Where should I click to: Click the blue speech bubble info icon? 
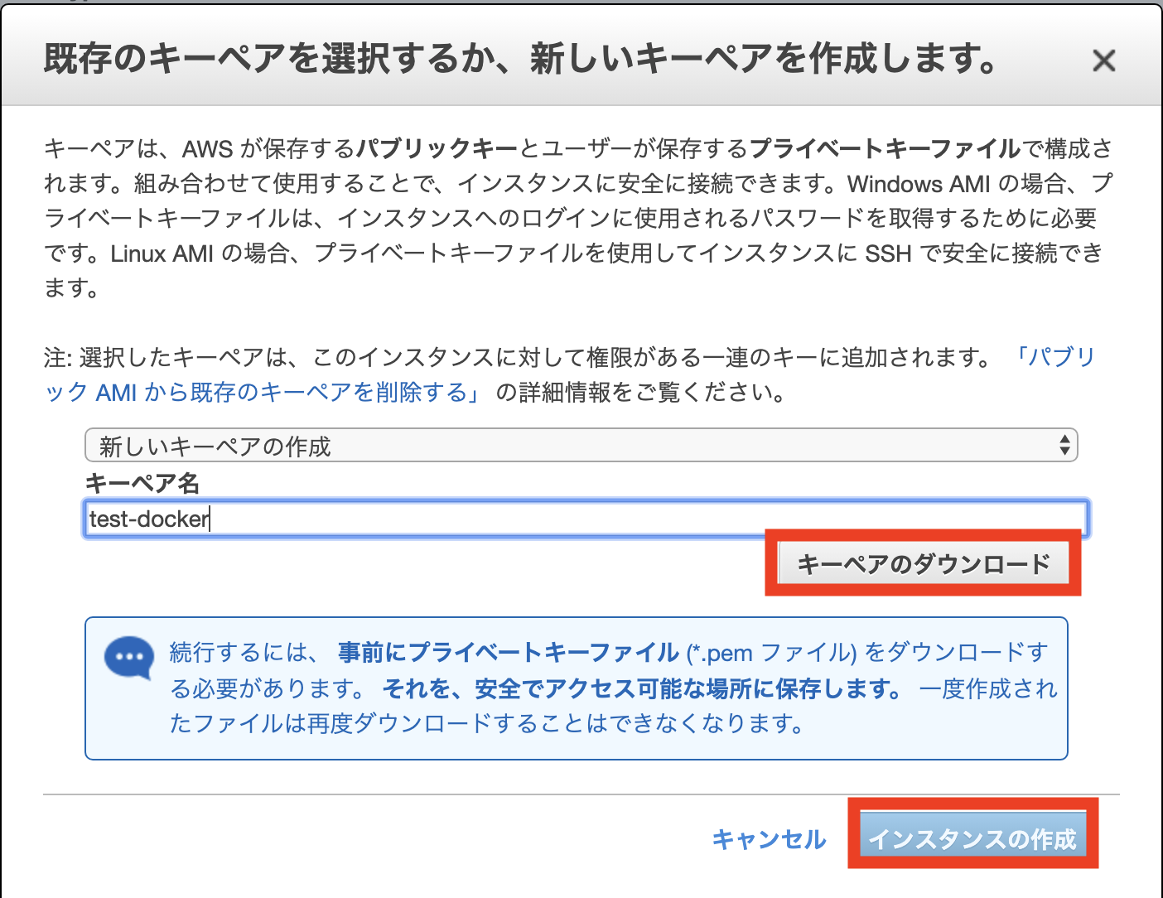[x=129, y=658]
